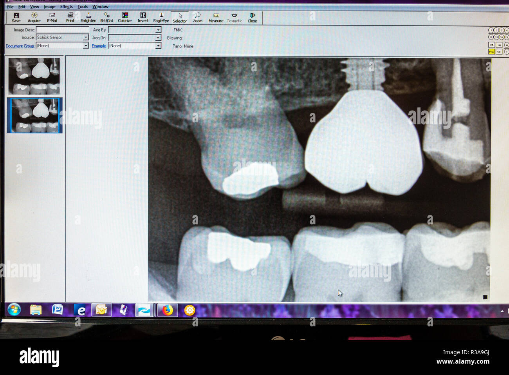Click the UA upper arch button
This screenshot has width=509, height=375.
coord(491,45)
